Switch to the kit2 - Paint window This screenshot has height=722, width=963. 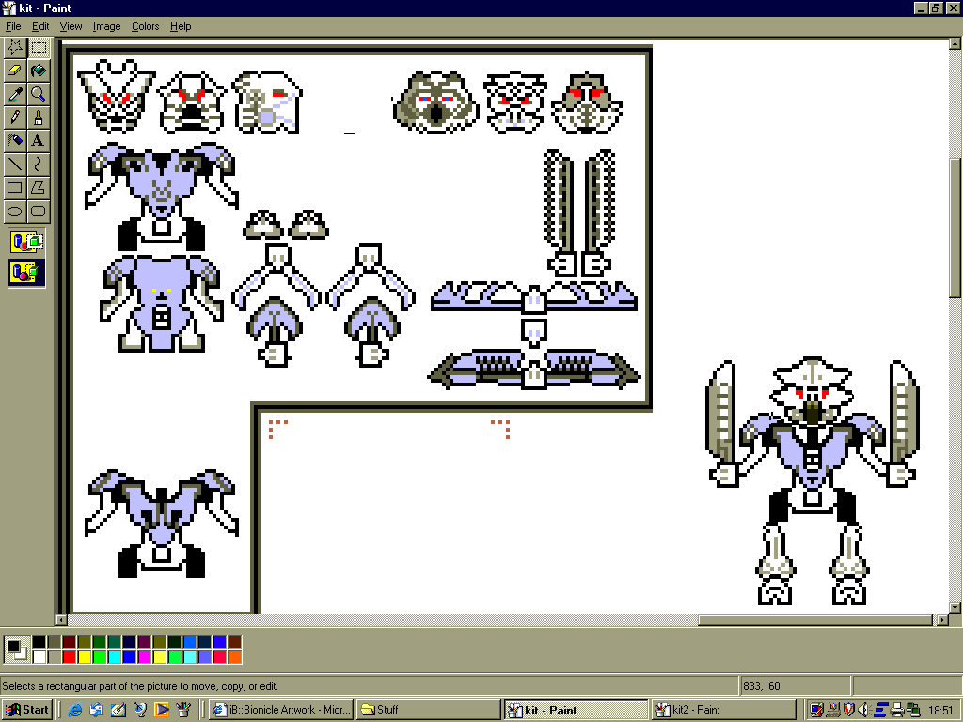[723, 710]
